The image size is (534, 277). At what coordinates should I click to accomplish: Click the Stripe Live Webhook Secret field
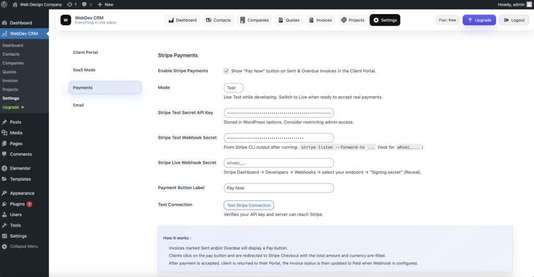click(x=278, y=163)
